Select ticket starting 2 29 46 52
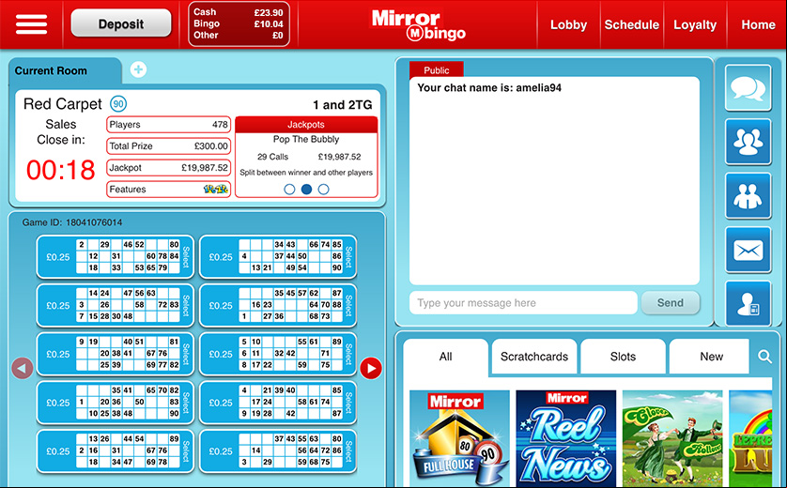Viewport: 787px width, 488px height. (x=116, y=257)
